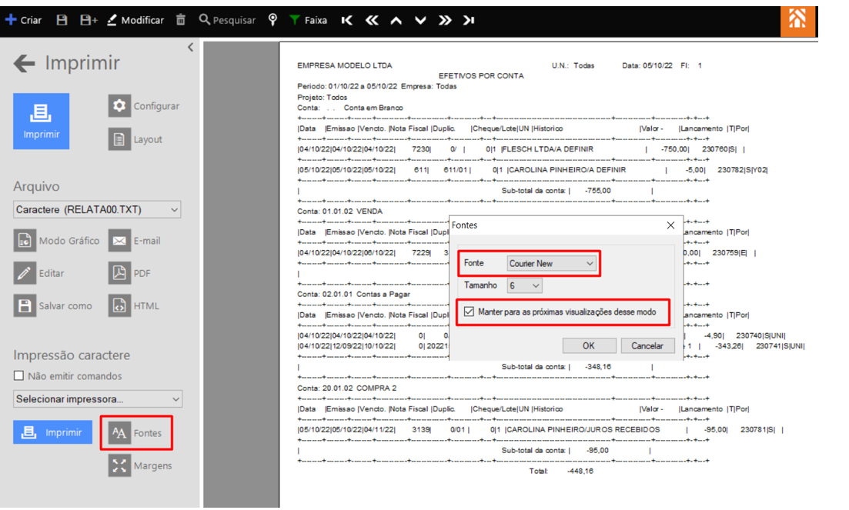The height and width of the screenshot is (510, 849).
Task: Click the EFETIVOS POR CONTA title
Action: click(x=481, y=75)
